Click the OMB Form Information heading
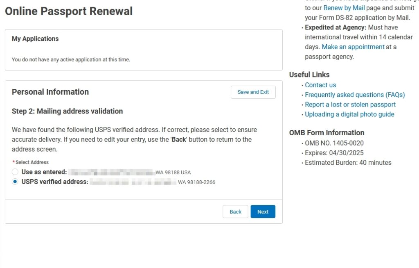419x268 pixels. tap(327, 133)
